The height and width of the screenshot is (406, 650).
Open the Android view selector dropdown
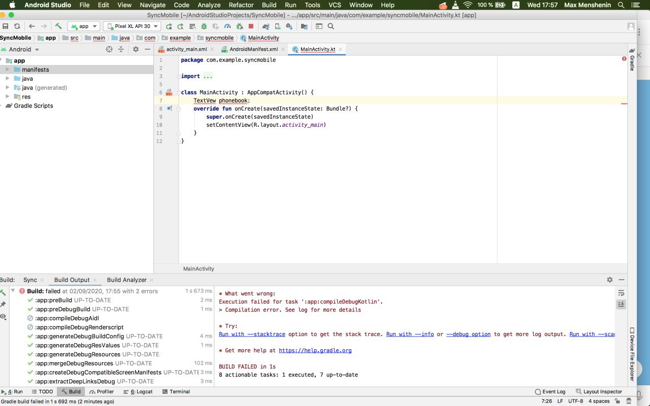[20, 49]
